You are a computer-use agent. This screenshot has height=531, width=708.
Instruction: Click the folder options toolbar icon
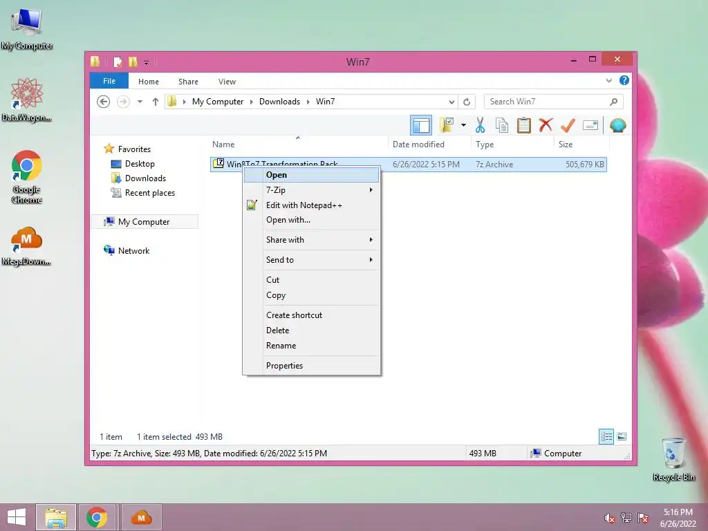tap(447, 125)
